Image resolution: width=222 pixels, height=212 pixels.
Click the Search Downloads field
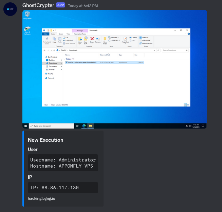coord(175,50)
